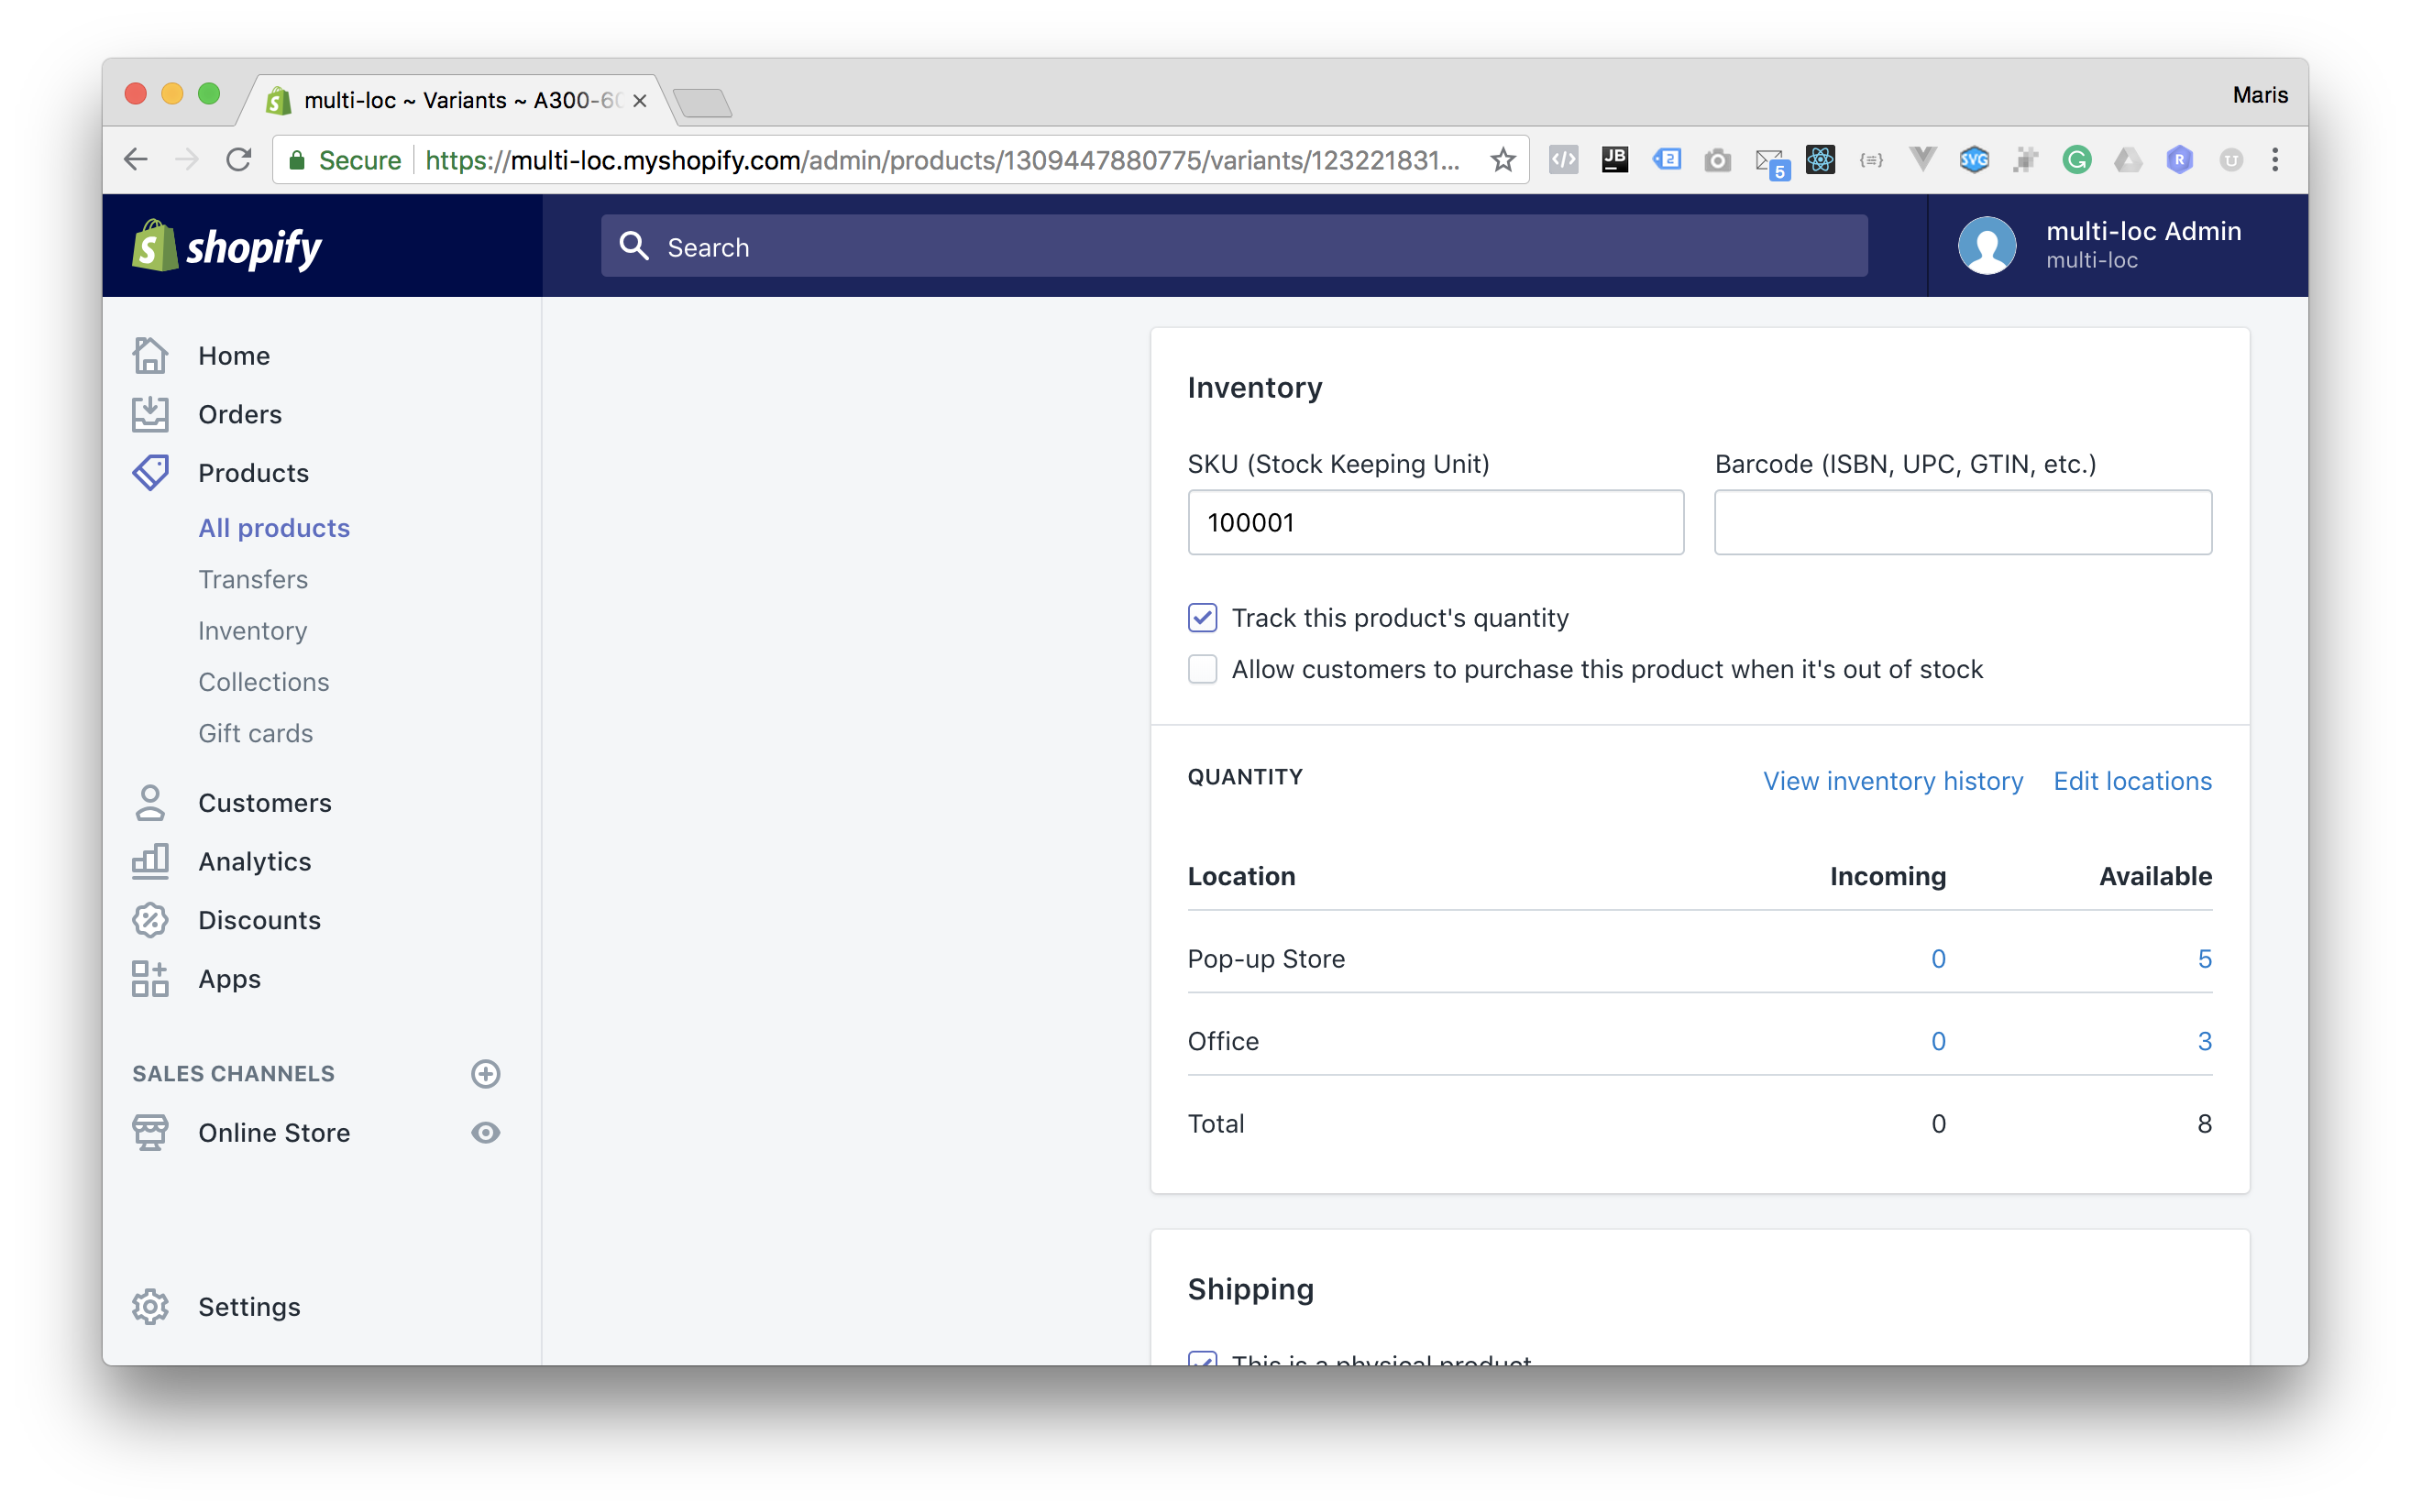Uncheck Track this product's quantity
This screenshot has height=1512, width=2411.
[1203, 618]
